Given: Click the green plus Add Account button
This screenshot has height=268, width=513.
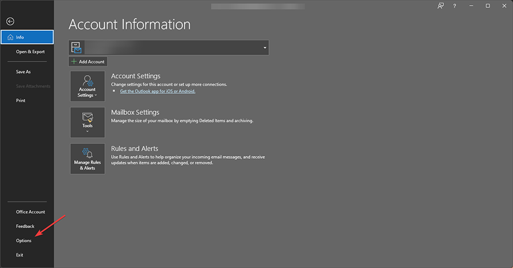Looking at the screenshot, I should point(88,61).
